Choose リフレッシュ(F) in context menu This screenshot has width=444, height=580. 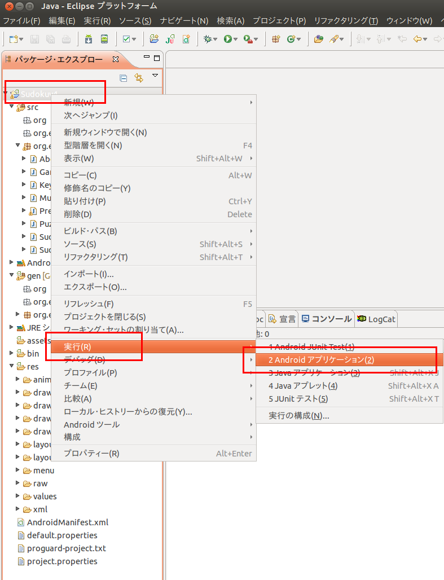point(153,304)
